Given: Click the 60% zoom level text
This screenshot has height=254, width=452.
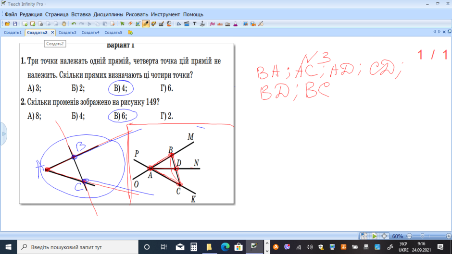Looking at the screenshot, I should [x=398, y=236].
